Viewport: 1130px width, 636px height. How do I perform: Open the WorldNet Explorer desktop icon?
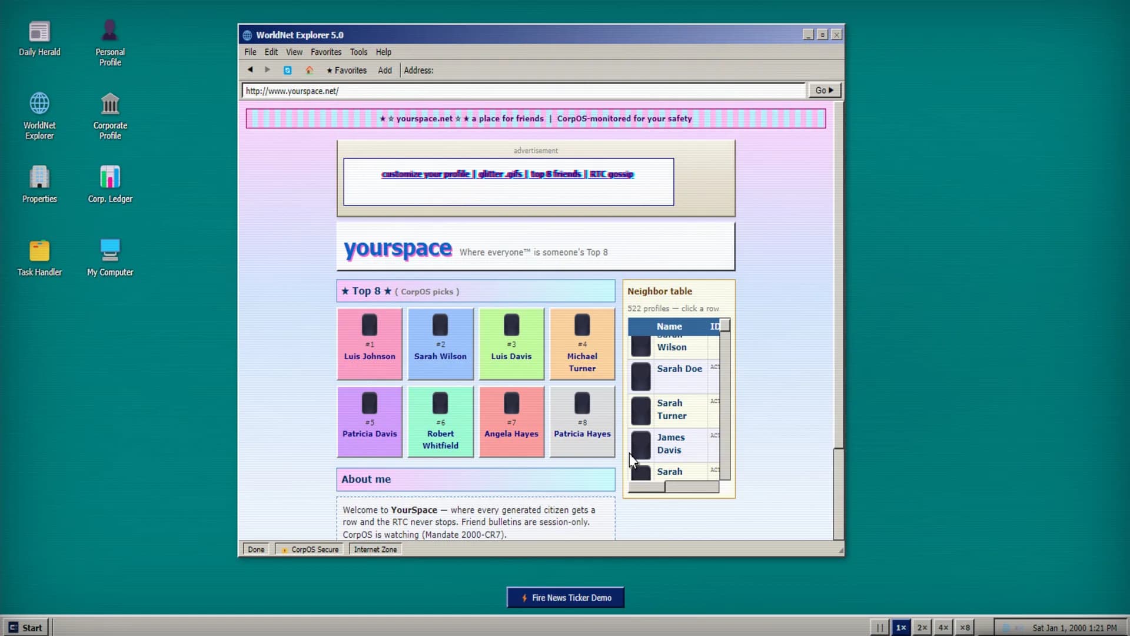coord(39,116)
